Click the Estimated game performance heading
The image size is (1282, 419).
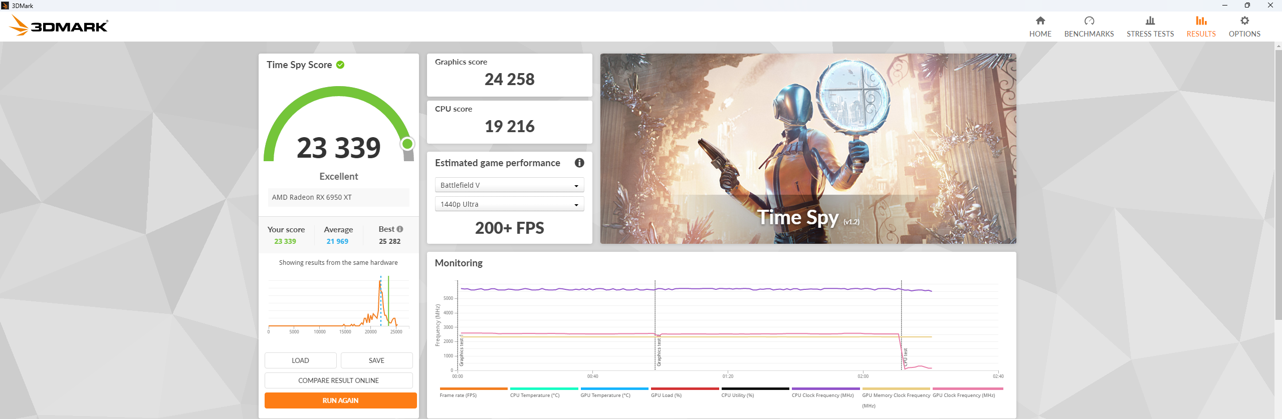click(x=497, y=163)
